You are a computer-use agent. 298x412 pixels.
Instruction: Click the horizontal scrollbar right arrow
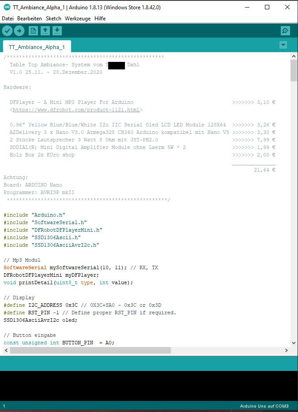[287, 350]
